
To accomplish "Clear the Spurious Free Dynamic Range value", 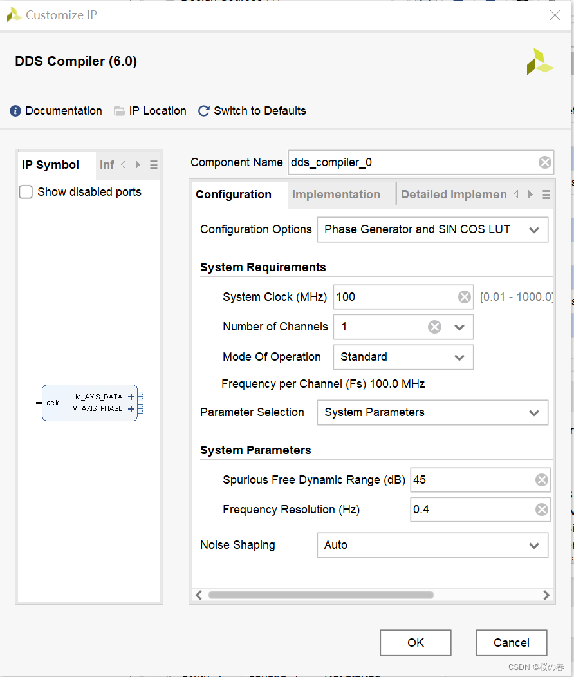I will 541,480.
